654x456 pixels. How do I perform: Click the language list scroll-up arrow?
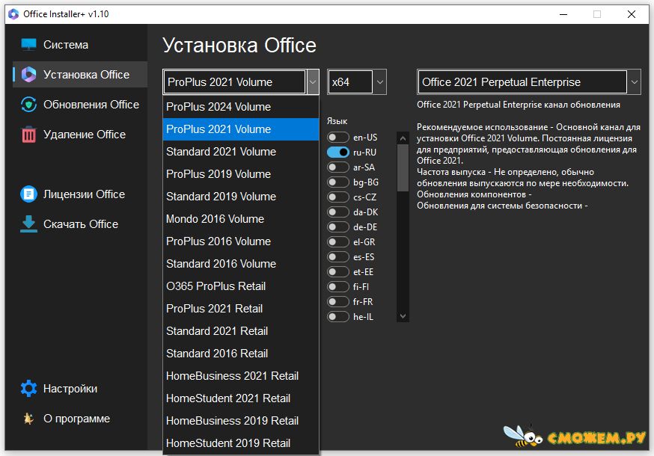pos(403,138)
